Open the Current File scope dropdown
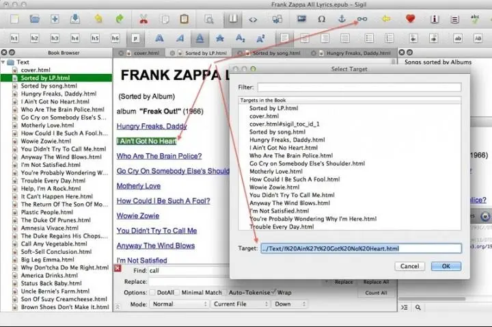The width and height of the screenshot is (492, 327). click(241, 304)
